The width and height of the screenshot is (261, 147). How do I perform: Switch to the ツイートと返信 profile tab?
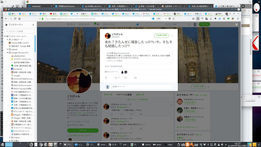124,95
